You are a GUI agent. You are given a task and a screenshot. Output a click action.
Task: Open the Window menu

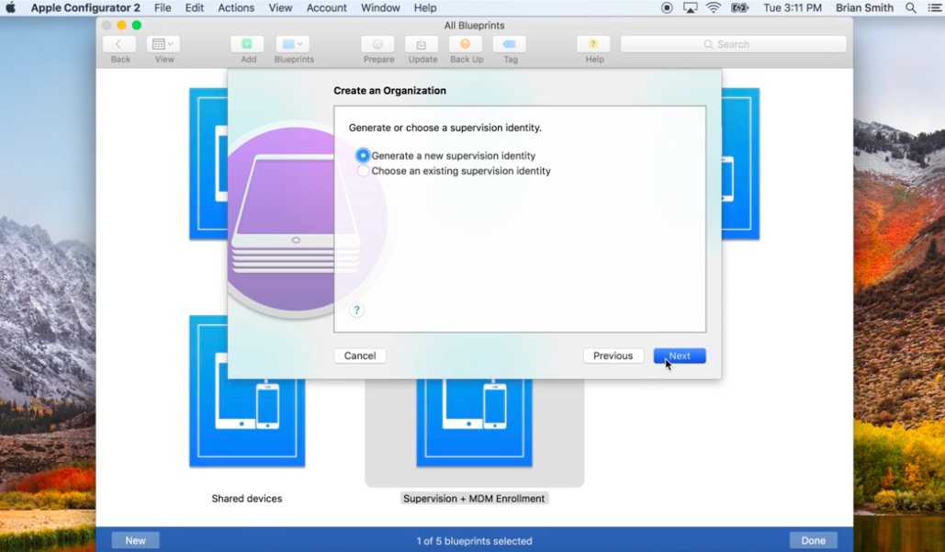[380, 8]
